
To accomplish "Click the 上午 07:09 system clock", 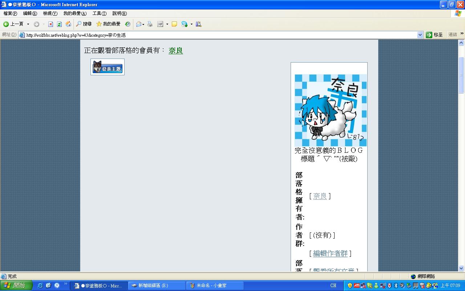I will 450,286.
